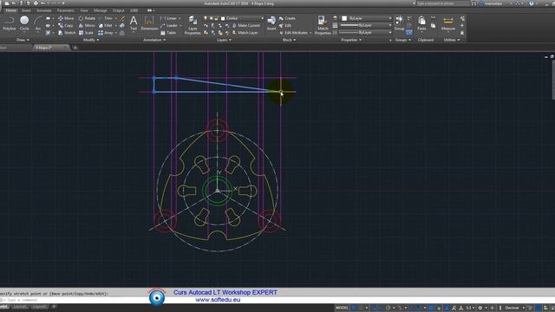Click the Copy tool
555x312 pixels.
tap(66, 25)
